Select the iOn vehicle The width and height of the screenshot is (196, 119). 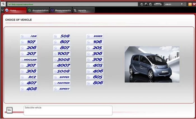click(x=29, y=36)
